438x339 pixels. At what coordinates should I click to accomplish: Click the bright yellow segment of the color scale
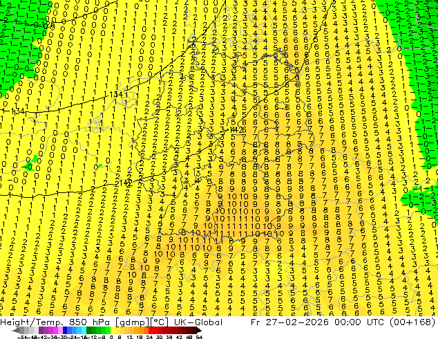[113, 331]
